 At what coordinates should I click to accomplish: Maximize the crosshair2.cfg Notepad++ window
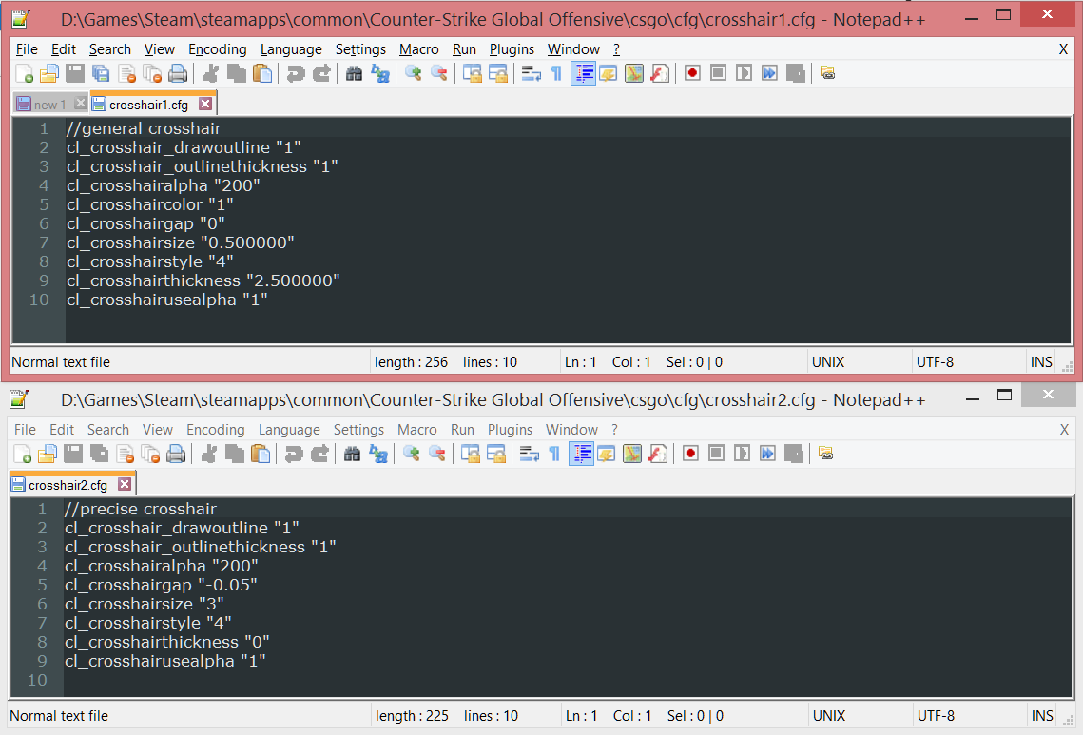click(1004, 396)
